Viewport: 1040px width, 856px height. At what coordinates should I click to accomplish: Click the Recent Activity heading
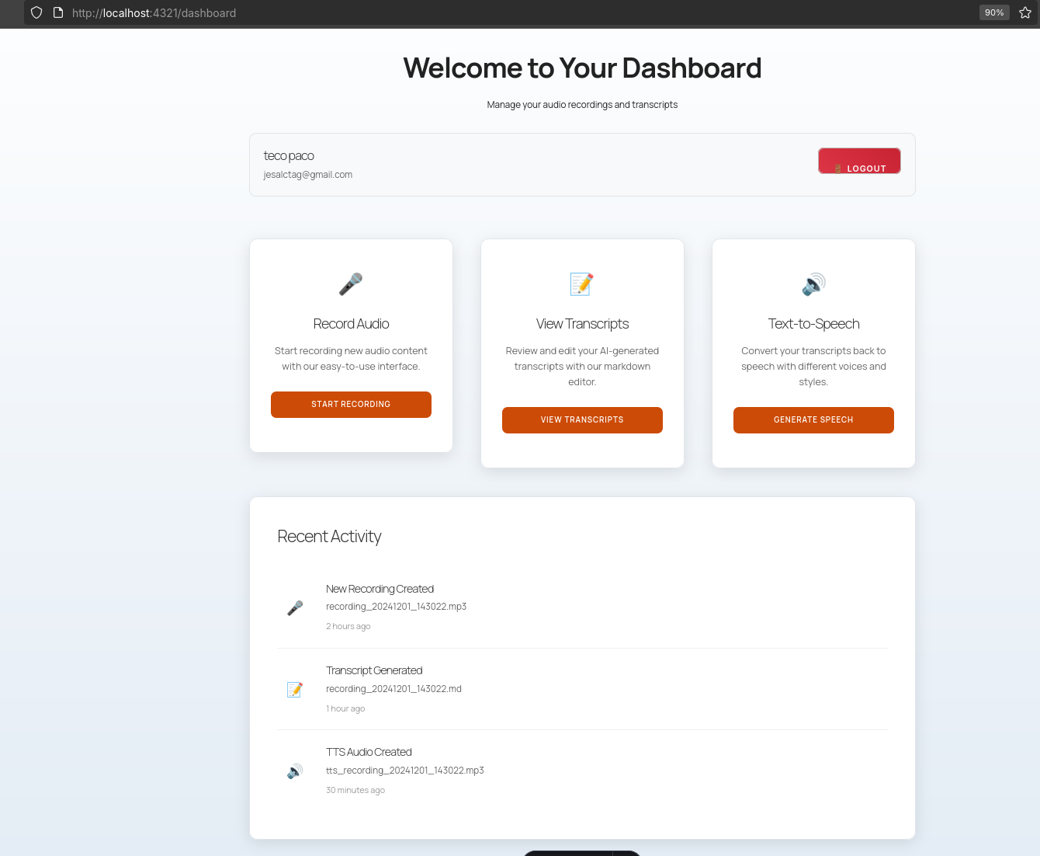pyautogui.click(x=329, y=537)
